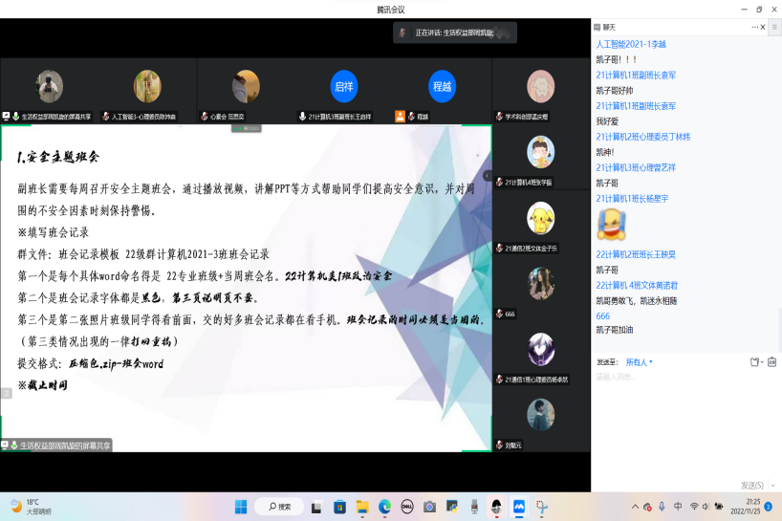The width and height of the screenshot is (782, 521).
Task: Collapse the side participant strip arrow
Action: click(x=488, y=176)
